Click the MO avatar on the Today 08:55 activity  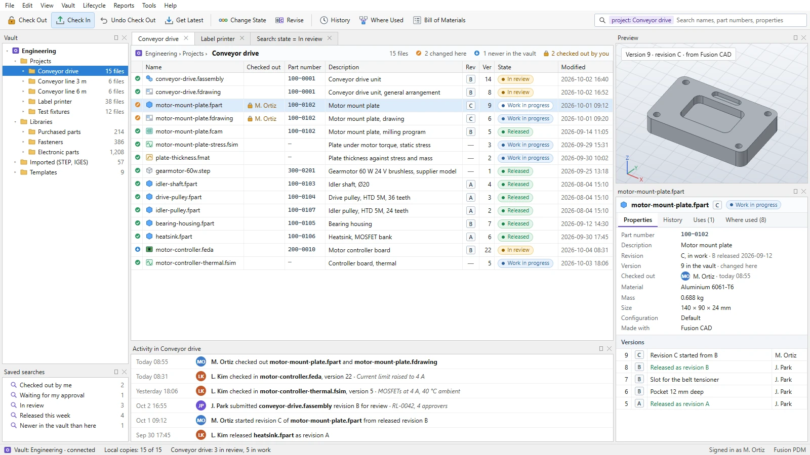[201, 362]
